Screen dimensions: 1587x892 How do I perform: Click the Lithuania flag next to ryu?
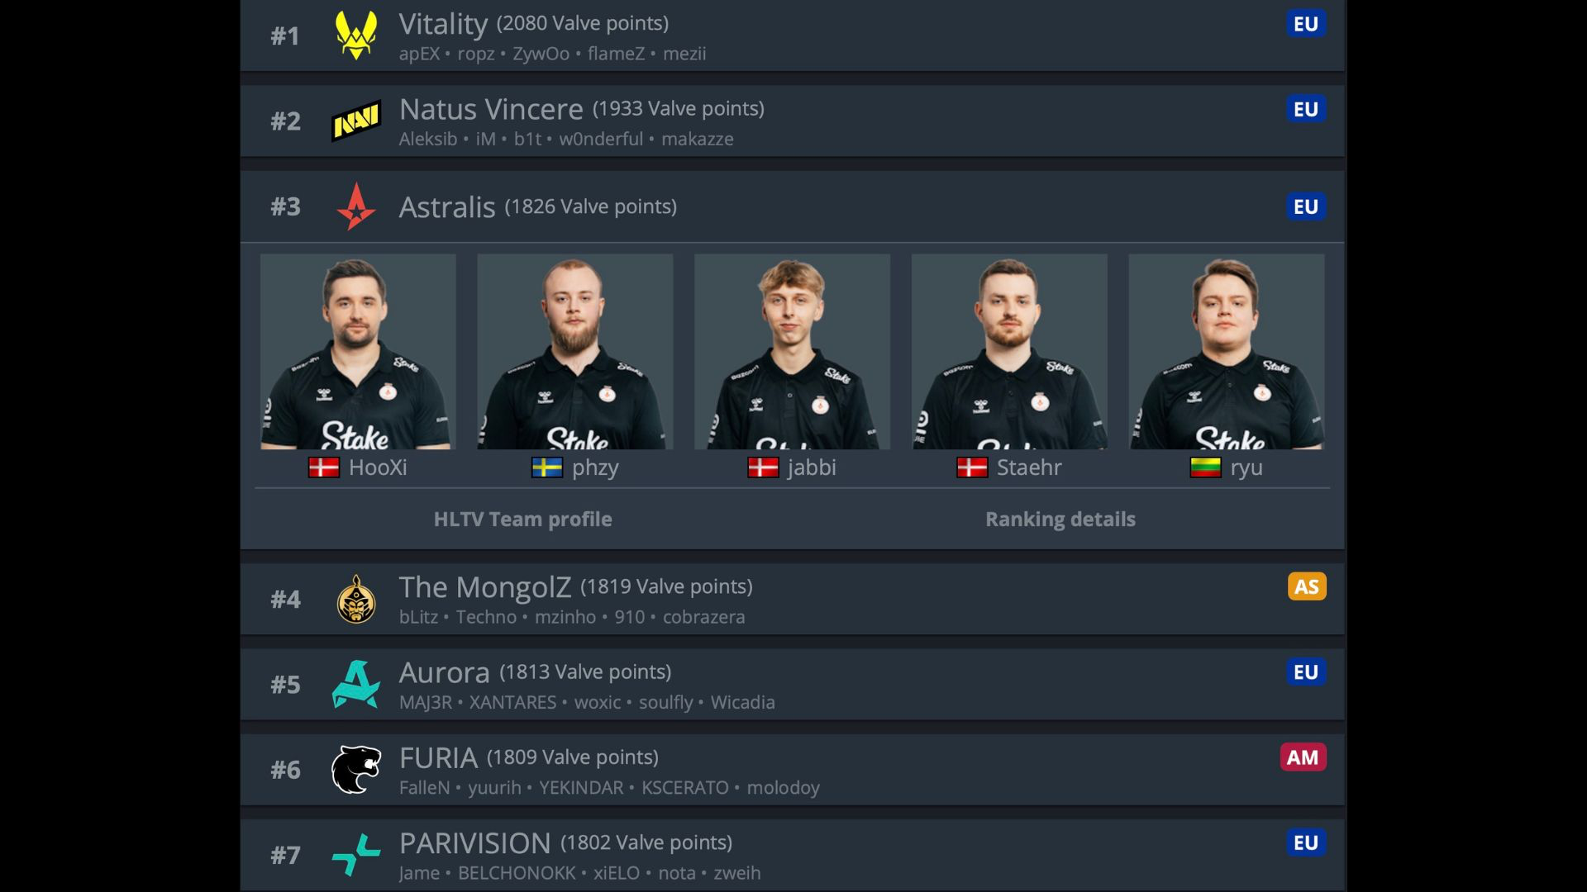pyautogui.click(x=1205, y=467)
